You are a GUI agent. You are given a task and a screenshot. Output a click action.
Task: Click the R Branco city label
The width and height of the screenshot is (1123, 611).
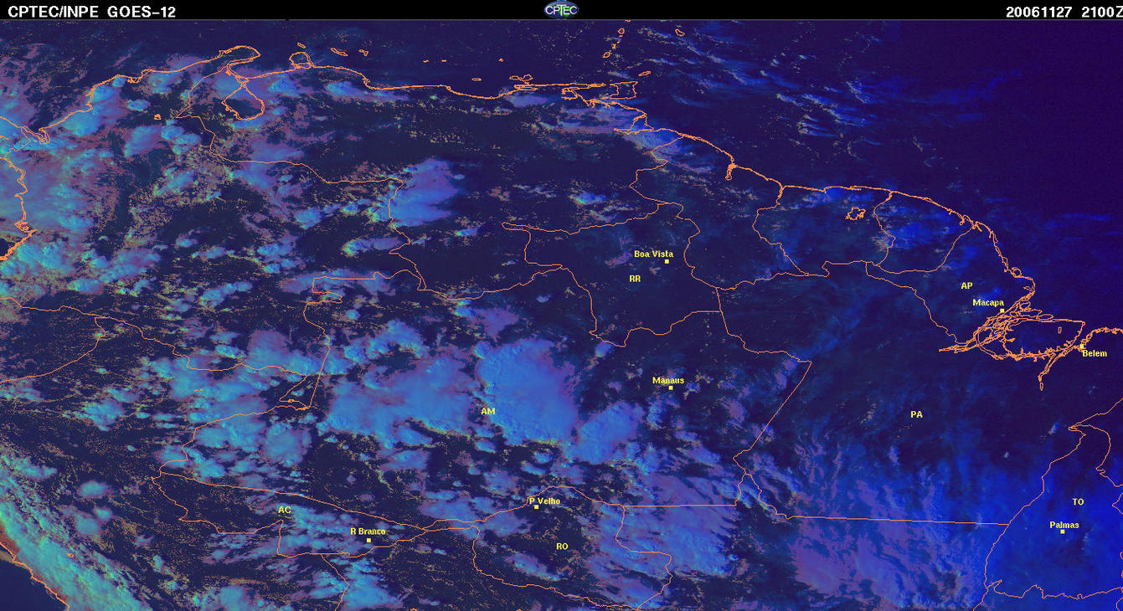point(367,531)
